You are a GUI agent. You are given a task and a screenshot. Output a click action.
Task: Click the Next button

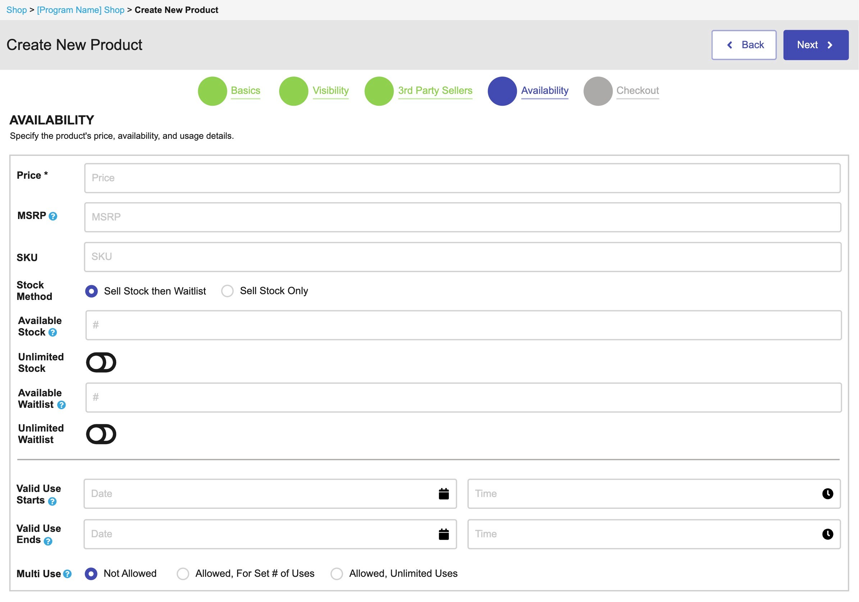[815, 45]
